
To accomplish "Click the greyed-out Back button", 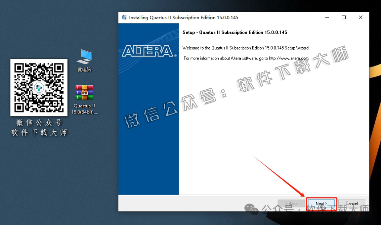I will [x=291, y=203].
